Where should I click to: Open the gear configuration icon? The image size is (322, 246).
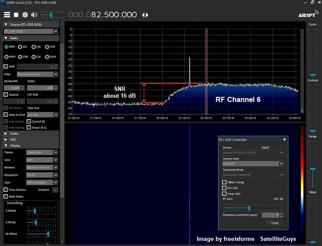[x=25, y=15]
